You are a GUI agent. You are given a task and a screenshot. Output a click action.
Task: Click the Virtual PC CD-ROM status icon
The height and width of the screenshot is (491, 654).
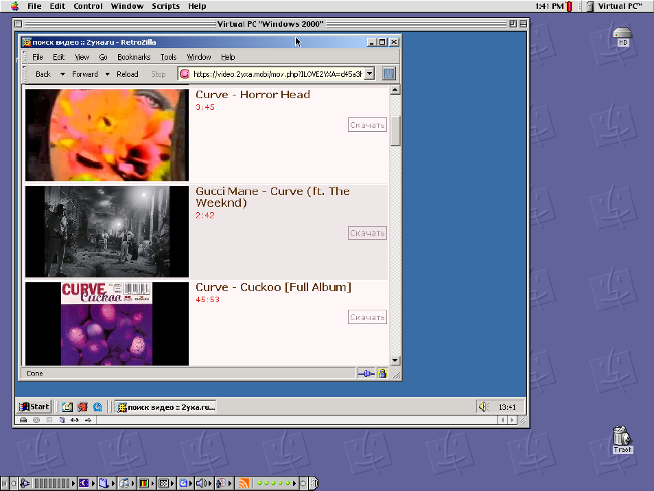click(x=36, y=420)
